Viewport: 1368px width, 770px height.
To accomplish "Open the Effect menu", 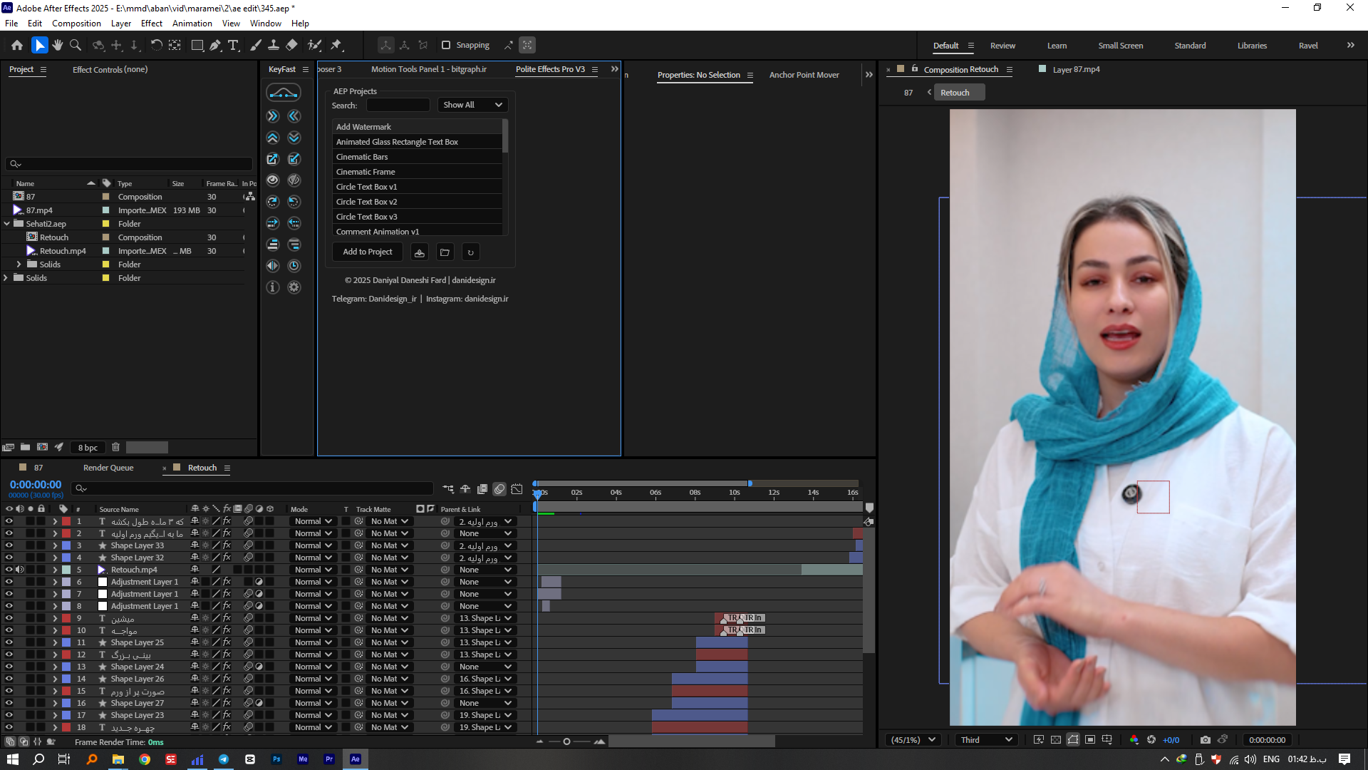I will pyautogui.click(x=152, y=24).
